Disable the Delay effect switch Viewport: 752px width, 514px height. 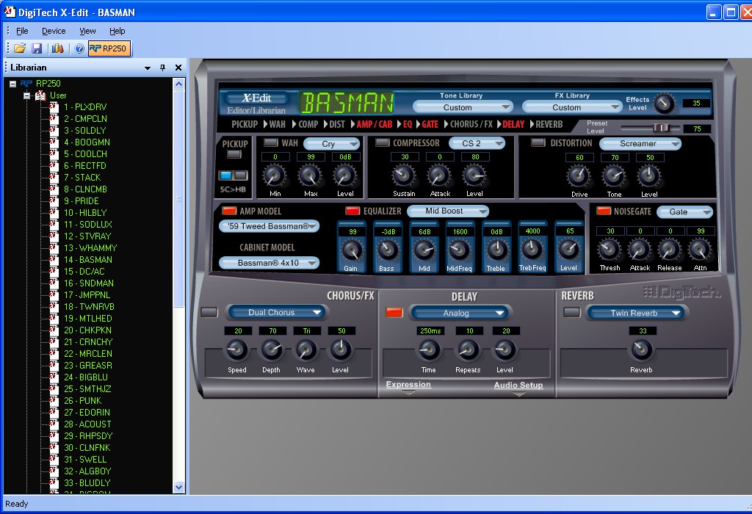tap(394, 312)
